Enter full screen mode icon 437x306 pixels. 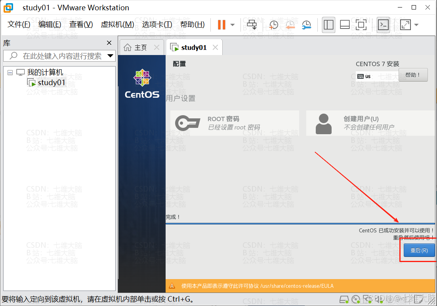click(361, 25)
